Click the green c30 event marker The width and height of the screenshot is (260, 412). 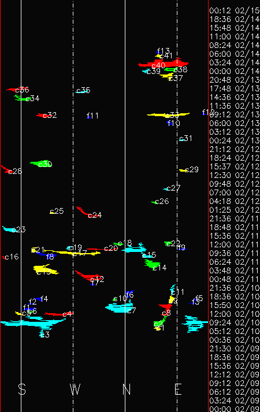(x=40, y=164)
